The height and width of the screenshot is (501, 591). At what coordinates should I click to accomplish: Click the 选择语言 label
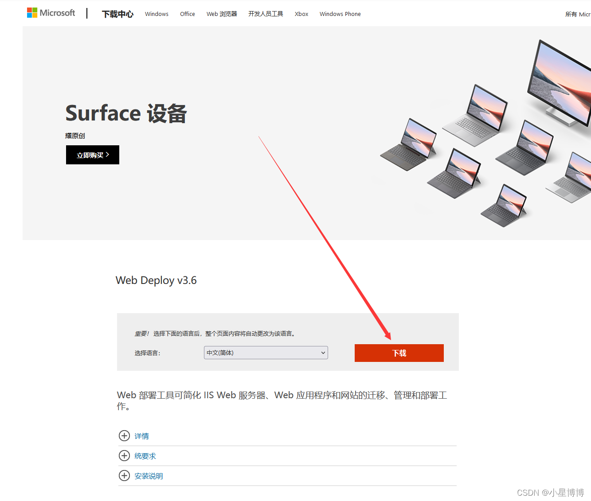147,353
